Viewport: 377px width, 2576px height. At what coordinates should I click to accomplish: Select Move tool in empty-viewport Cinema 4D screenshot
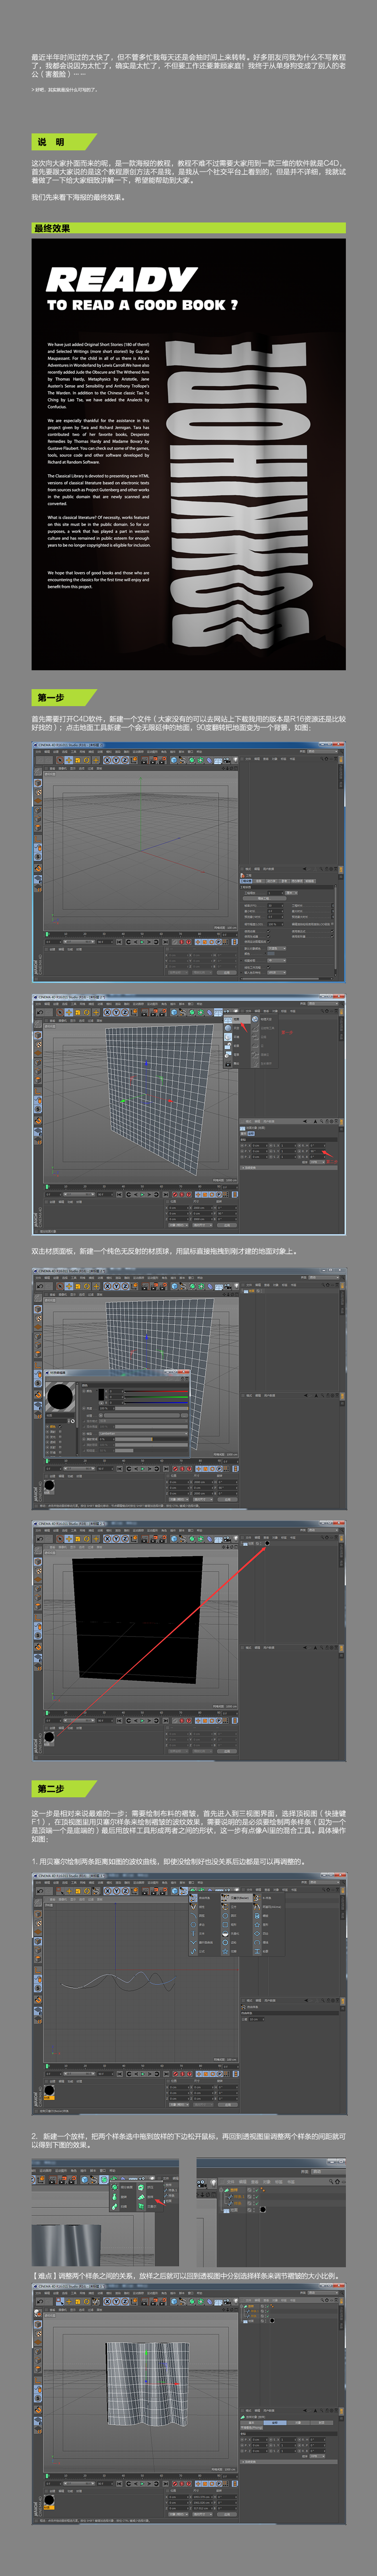[69, 760]
